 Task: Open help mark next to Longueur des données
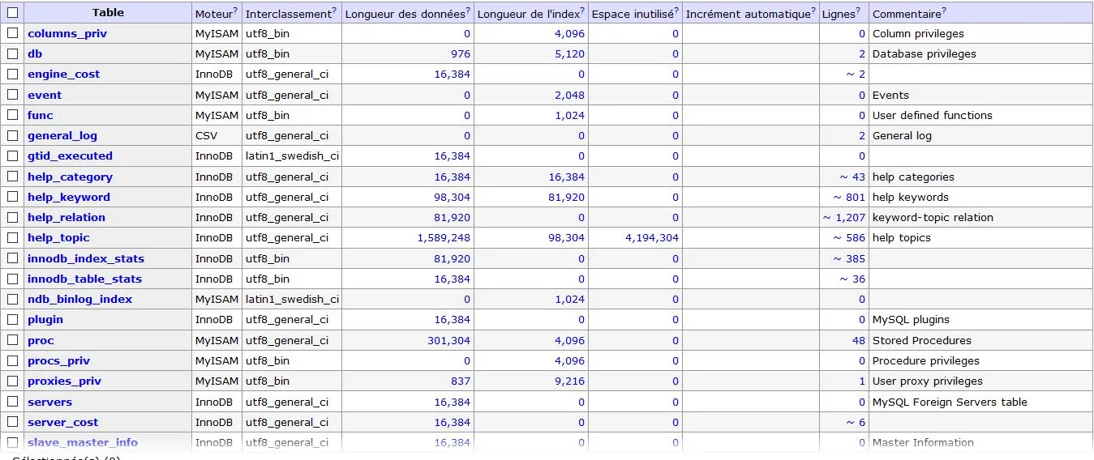(469, 11)
